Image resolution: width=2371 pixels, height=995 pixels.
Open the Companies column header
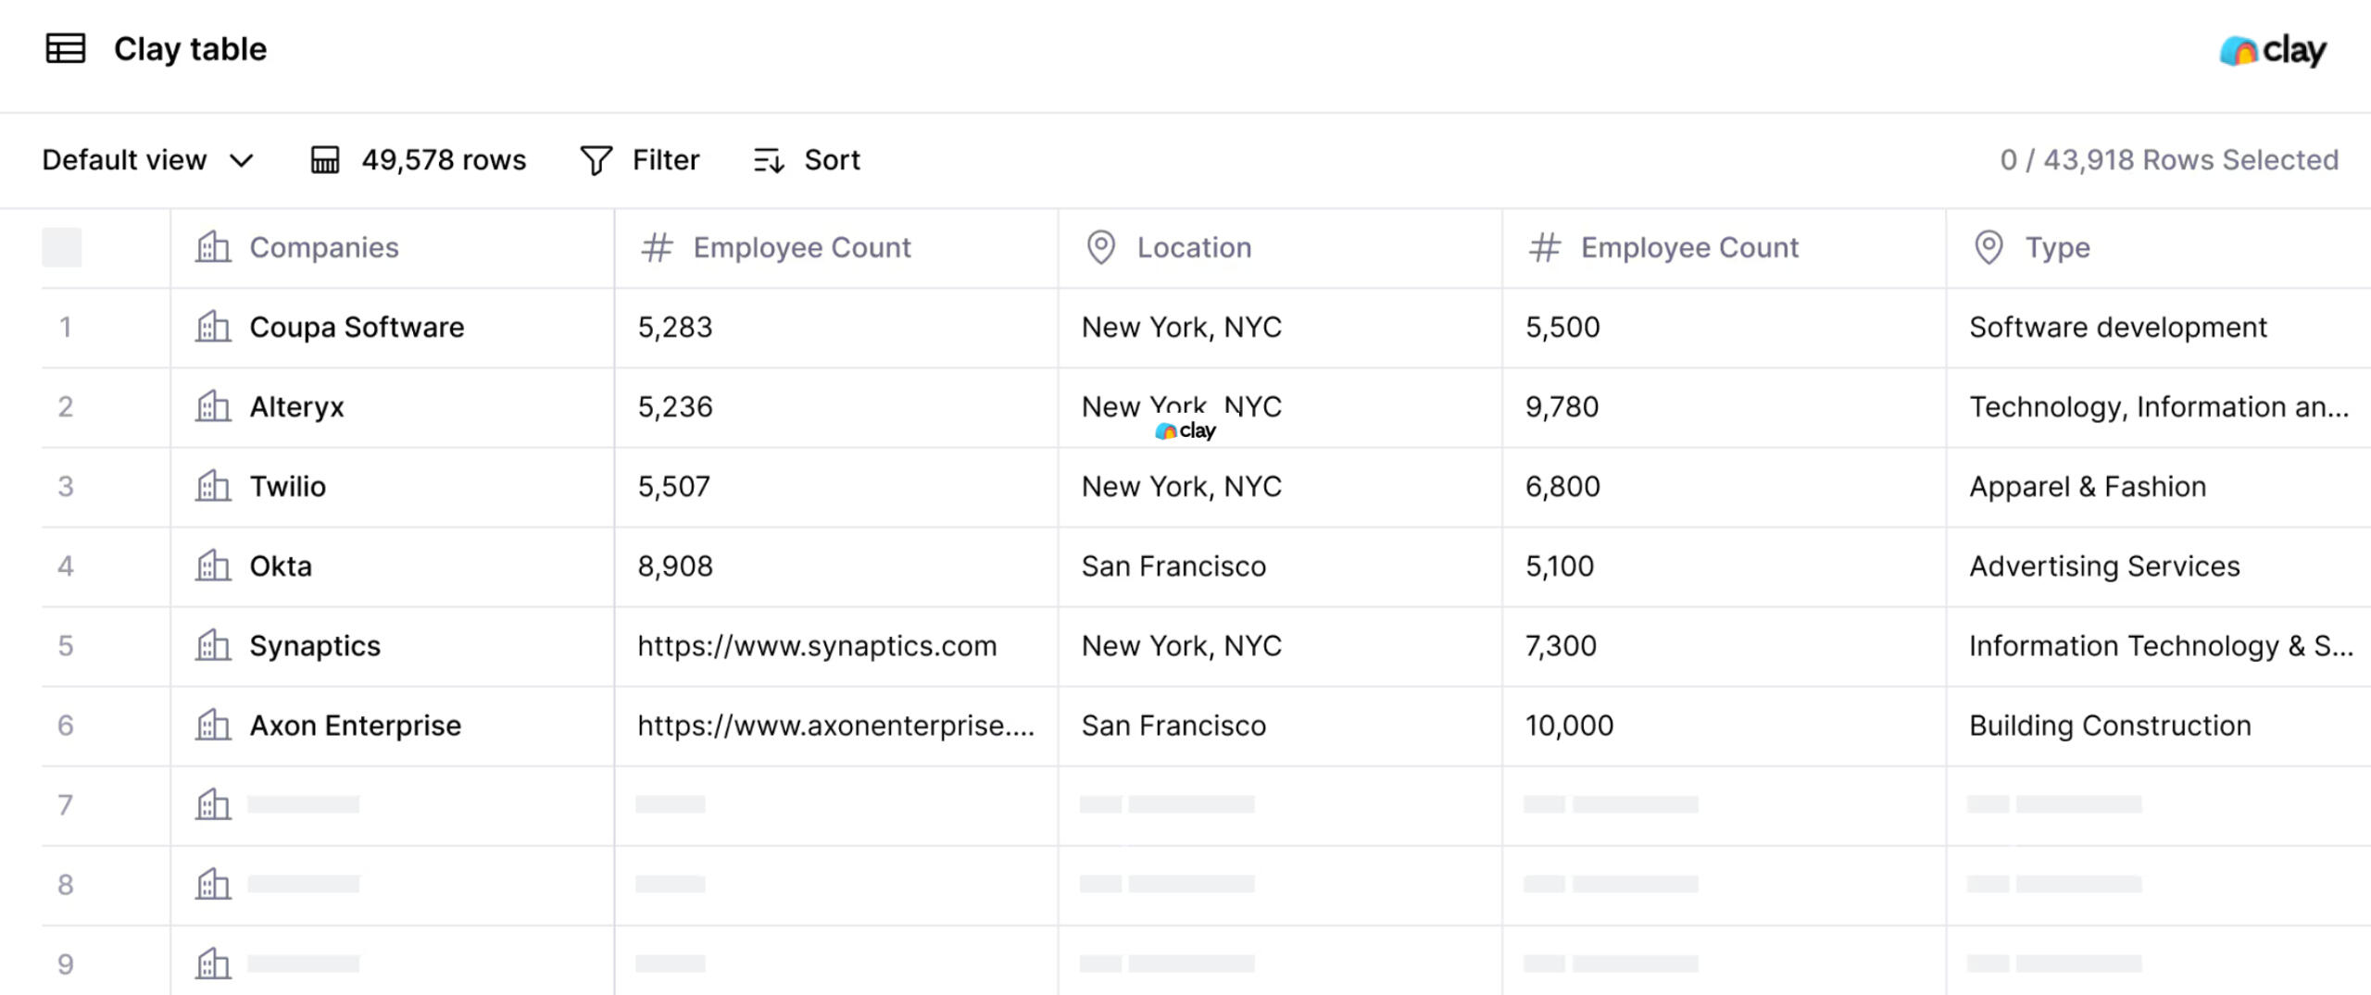click(x=324, y=247)
